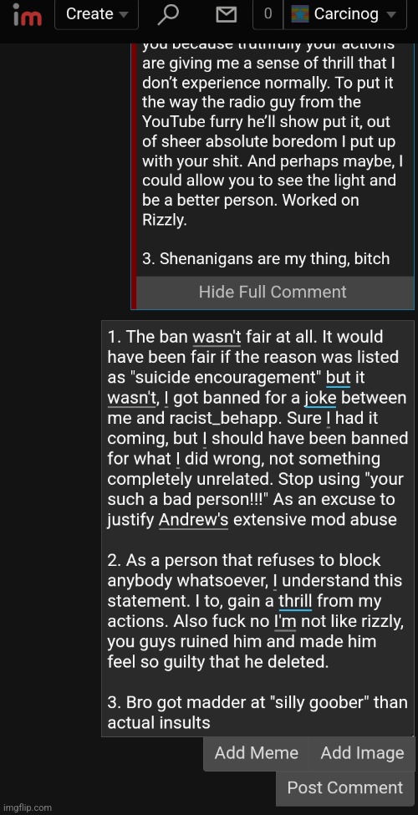The width and height of the screenshot is (418, 815).
Task: Click the "Shenanigans are my thing" comment line
Action: (x=266, y=258)
